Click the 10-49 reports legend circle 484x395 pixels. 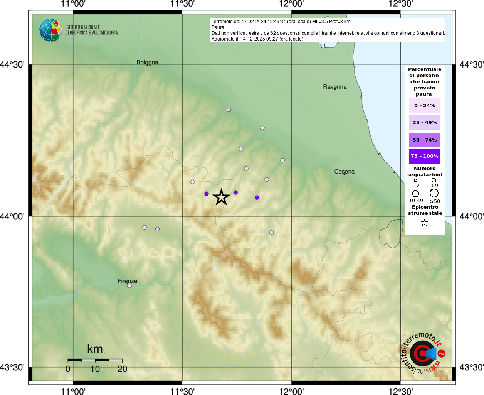tap(415, 194)
